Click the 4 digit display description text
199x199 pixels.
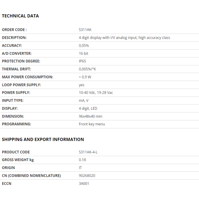point(124,38)
